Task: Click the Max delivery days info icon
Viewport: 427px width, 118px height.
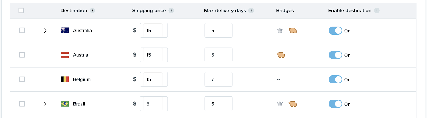Action: [251, 10]
